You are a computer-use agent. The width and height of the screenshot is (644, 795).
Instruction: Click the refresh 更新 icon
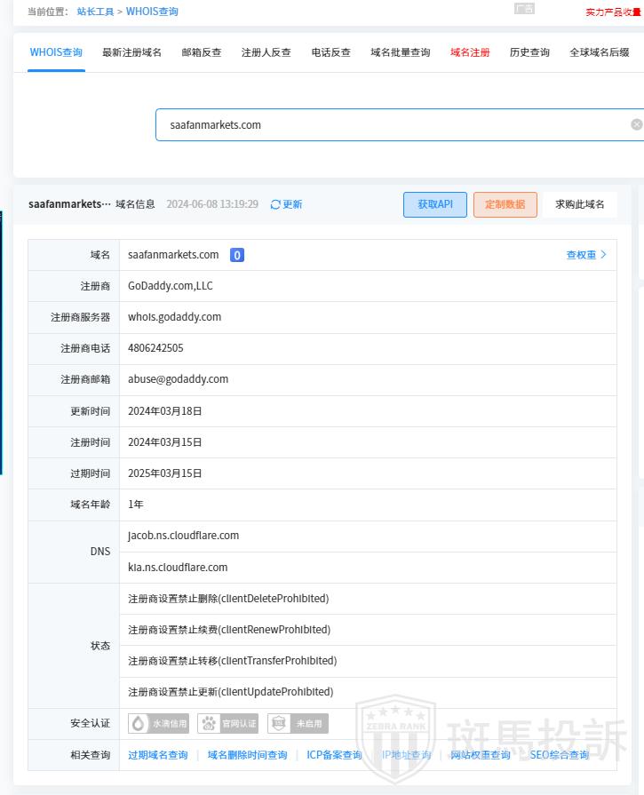tap(275, 204)
